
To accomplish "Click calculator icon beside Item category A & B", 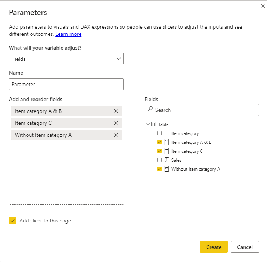I will [x=167, y=142].
